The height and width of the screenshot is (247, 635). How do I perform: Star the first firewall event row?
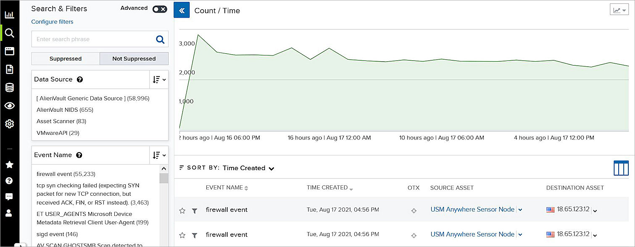click(182, 210)
